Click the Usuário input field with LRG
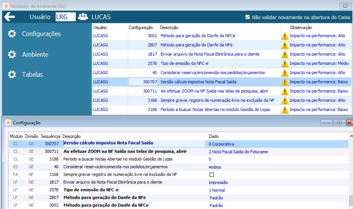353x209 pixels. click(x=66, y=17)
